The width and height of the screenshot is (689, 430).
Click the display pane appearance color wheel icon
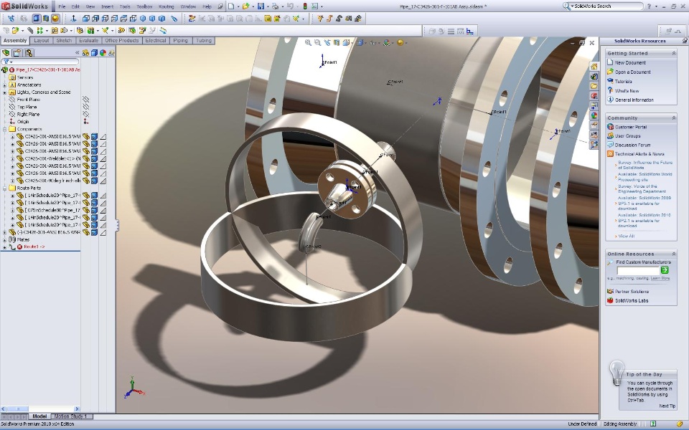point(103,52)
